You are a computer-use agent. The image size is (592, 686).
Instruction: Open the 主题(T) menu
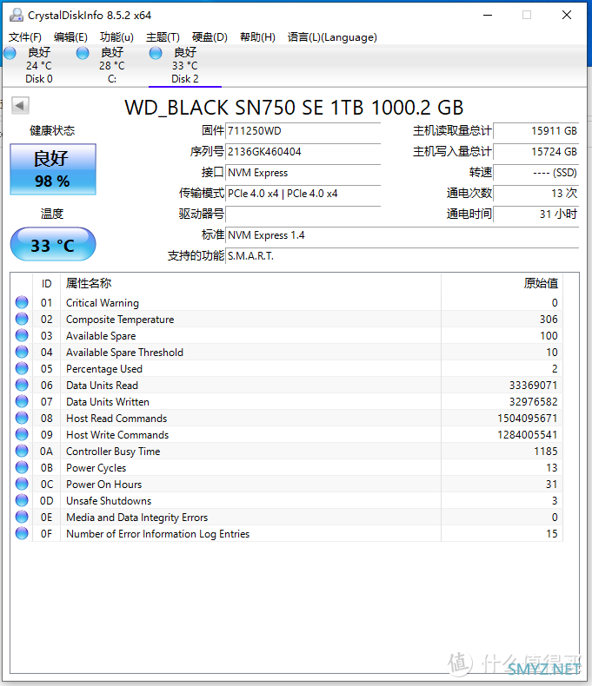coord(163,37)
